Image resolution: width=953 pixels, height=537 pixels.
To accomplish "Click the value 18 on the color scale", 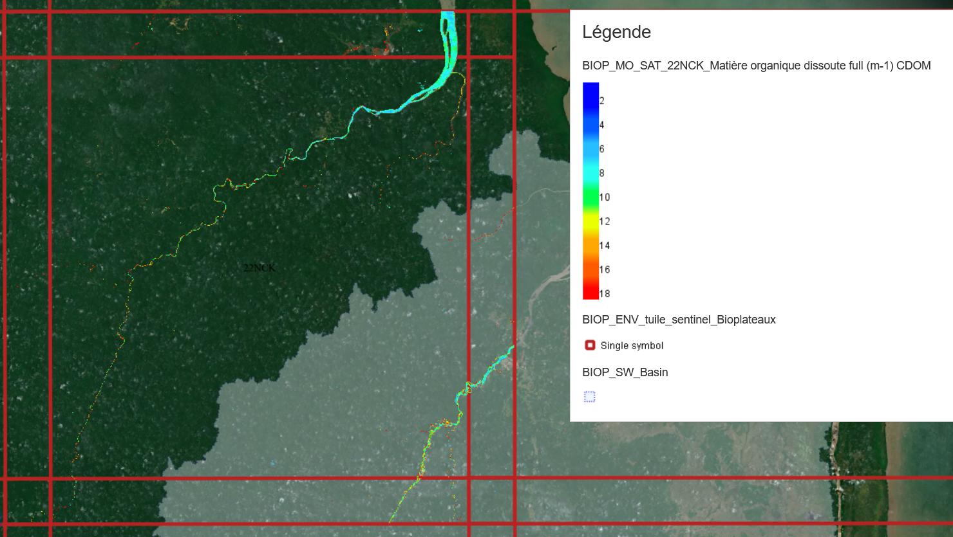I will (x=605, y=294).
